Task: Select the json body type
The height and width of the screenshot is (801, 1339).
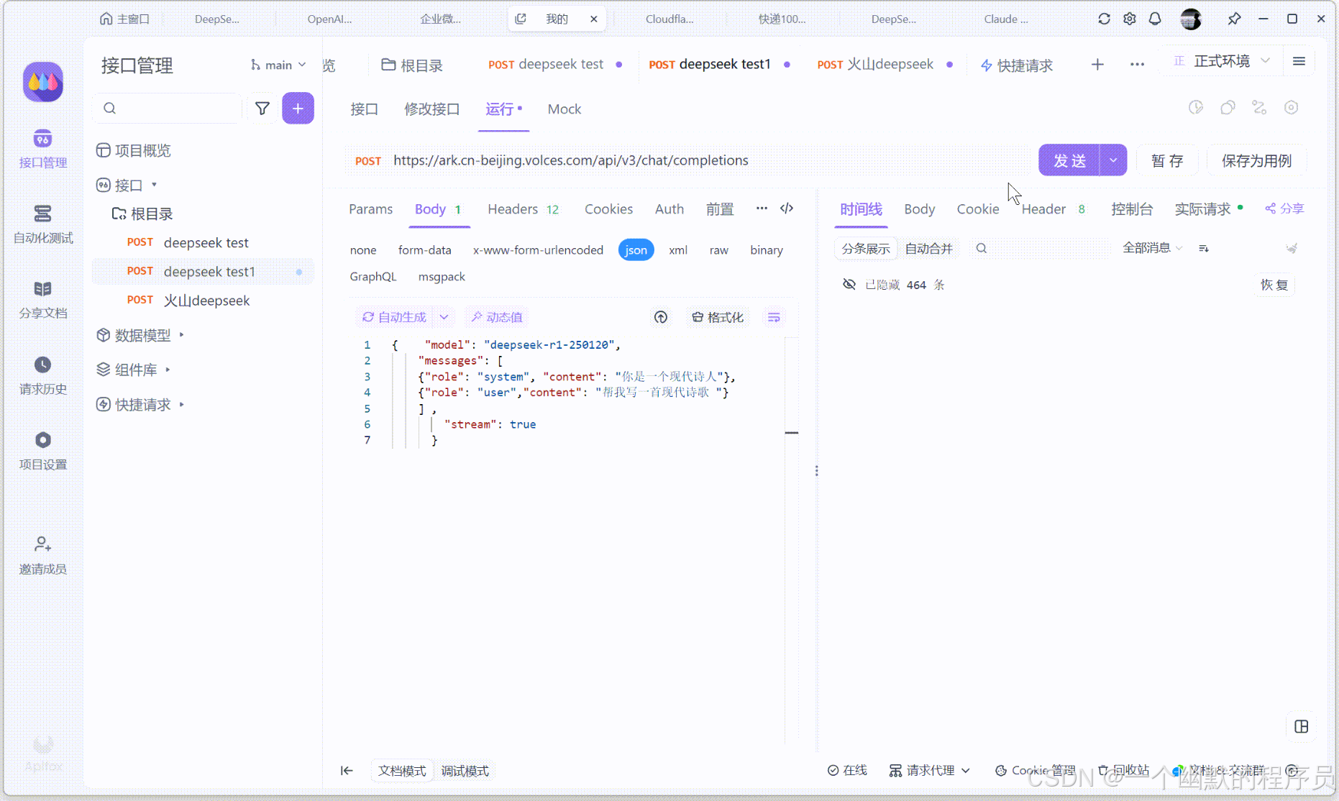Action: coord(636,250)
